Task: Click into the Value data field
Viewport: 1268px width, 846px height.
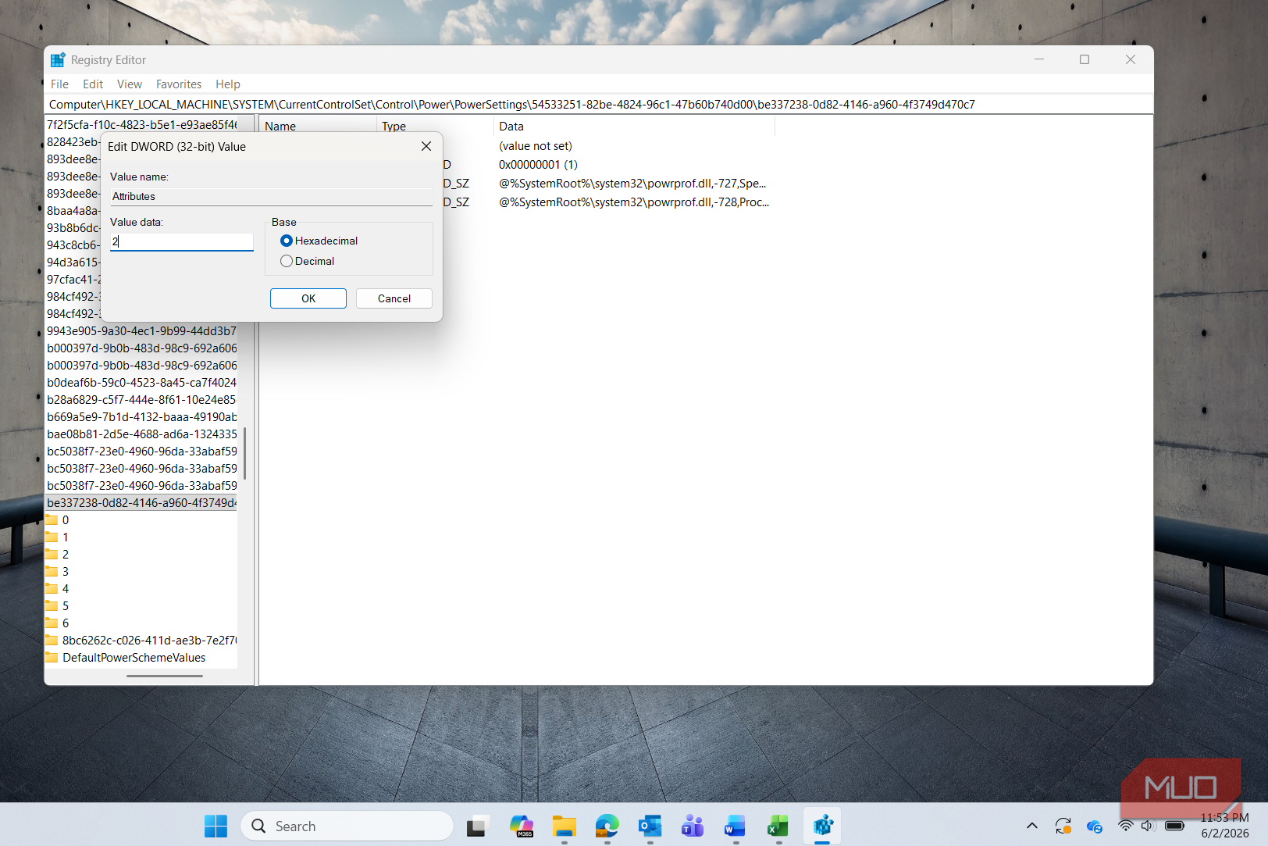Action: click(x=182, y=241)
